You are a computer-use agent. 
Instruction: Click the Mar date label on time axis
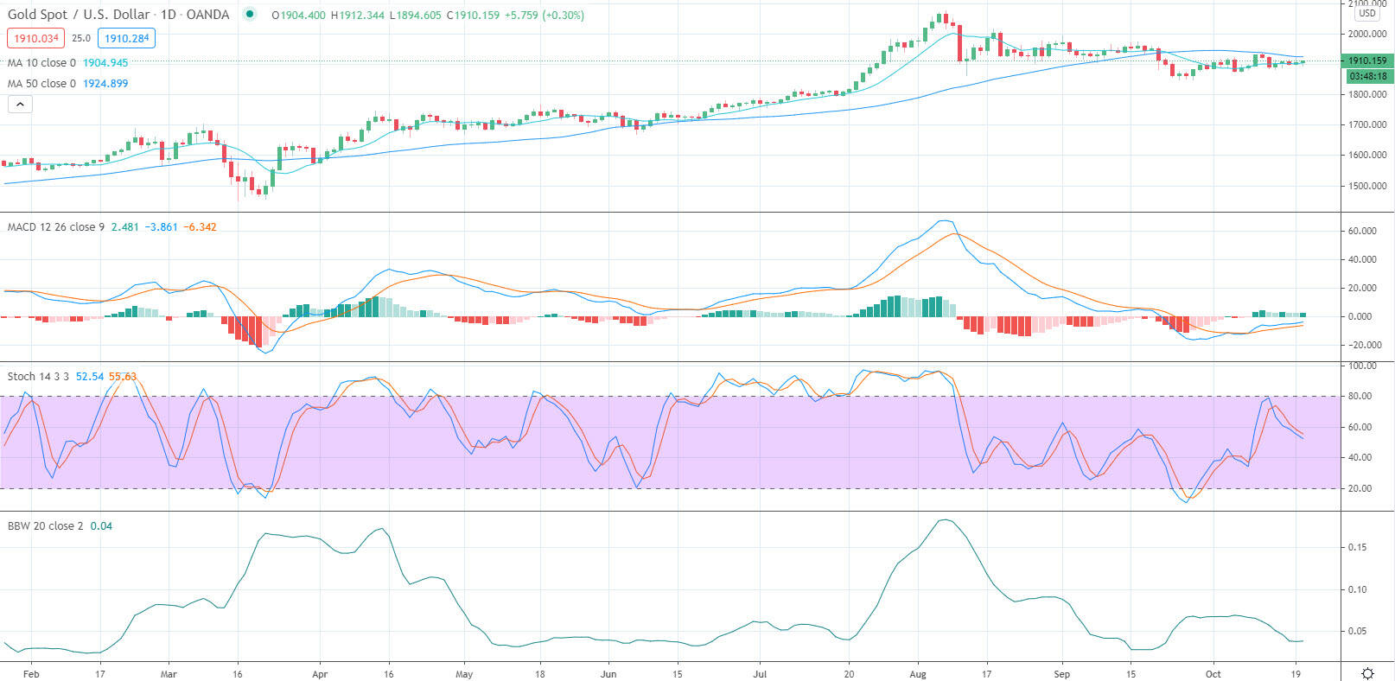[169, 674]
